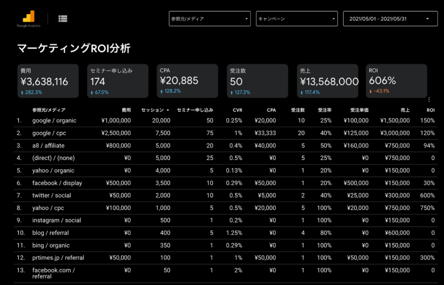Open the 2021/05/01 - 2021/05/31 date picker
This screenshot has height=285, width=444.
[x=389, y=19]
